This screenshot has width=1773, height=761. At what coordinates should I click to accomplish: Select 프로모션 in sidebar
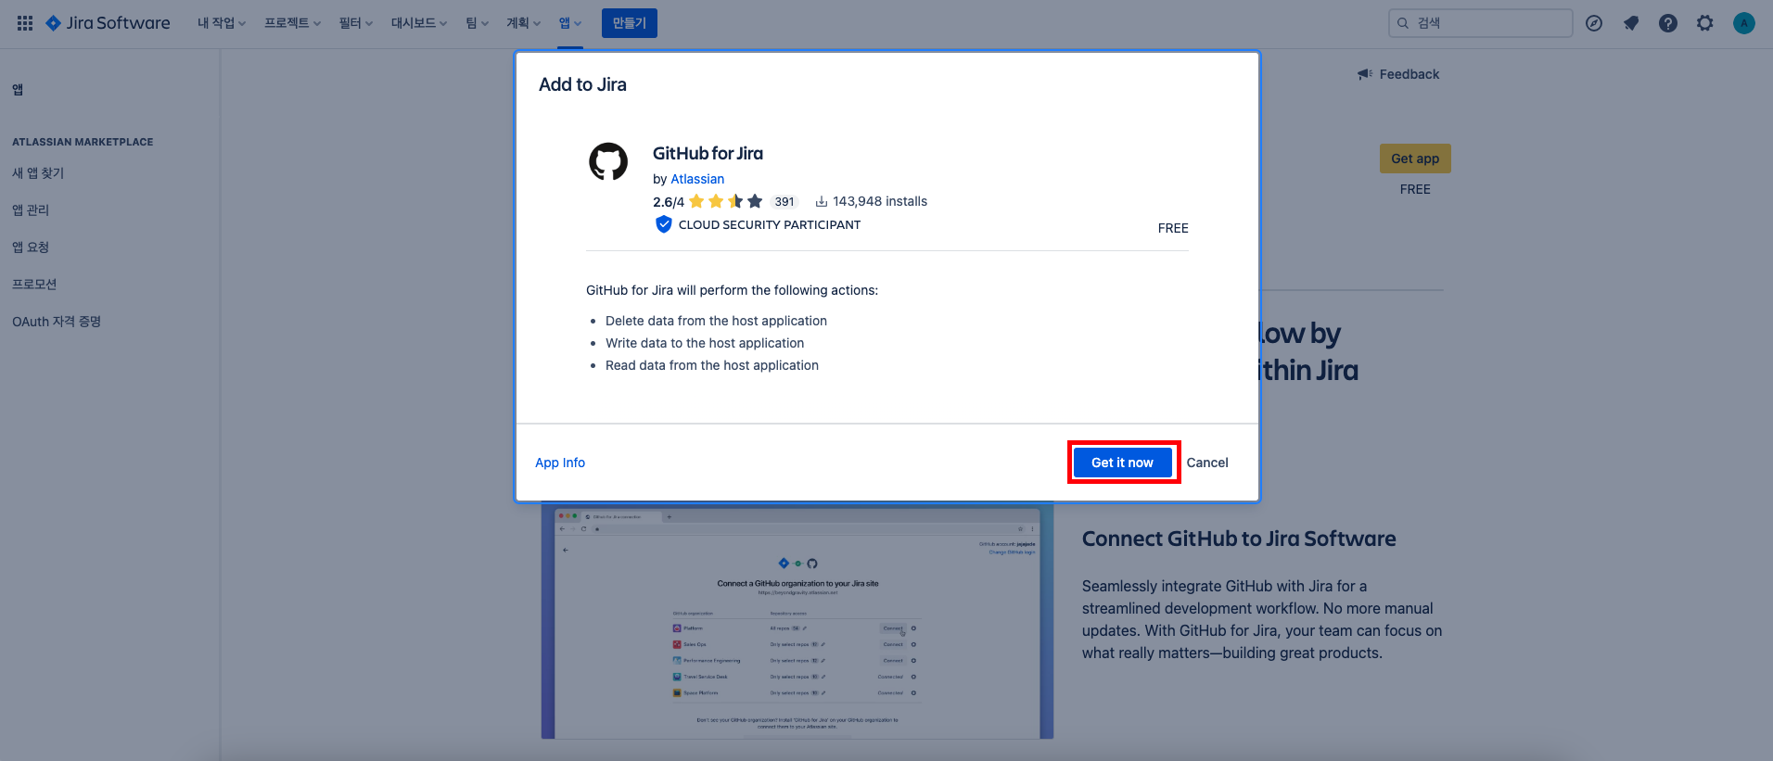[34, 285]
